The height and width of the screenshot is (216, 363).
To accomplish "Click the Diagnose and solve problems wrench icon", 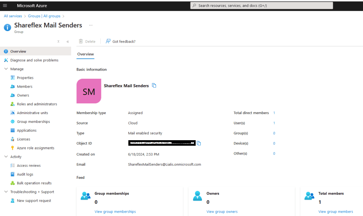I will pos(6,60).
